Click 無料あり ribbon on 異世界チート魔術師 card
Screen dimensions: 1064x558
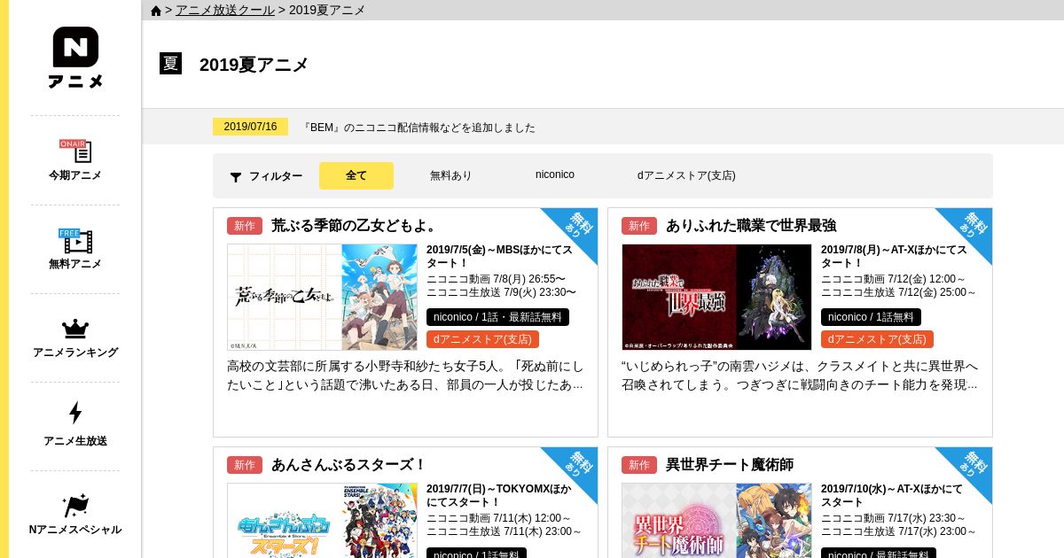pos(973,466)
